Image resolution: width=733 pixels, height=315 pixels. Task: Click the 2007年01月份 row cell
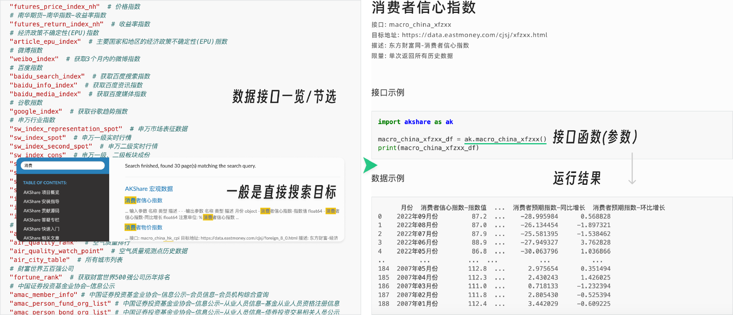point(417,304)
